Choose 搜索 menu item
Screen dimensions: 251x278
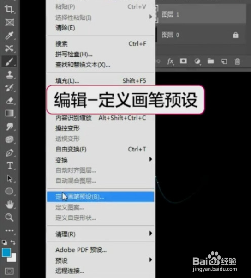[x=101, y=43]
